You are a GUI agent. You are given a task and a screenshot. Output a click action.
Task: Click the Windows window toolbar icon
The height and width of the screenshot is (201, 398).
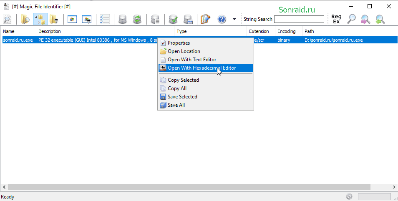pyautogui.click(x=72, y=19)
